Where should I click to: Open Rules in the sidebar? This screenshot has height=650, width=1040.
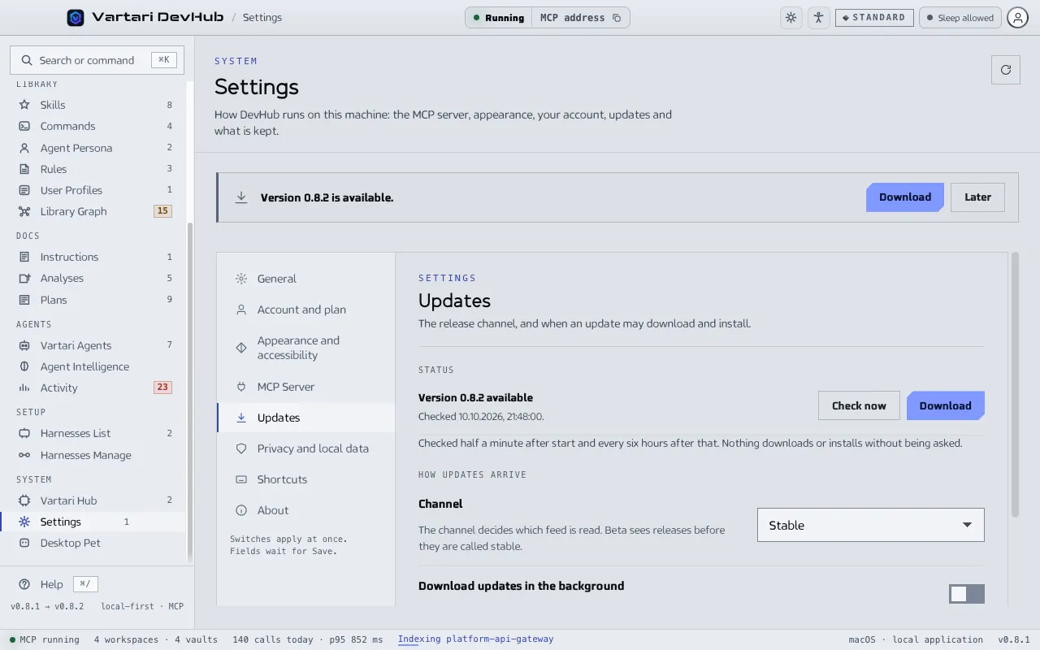(x=93, y=169)
